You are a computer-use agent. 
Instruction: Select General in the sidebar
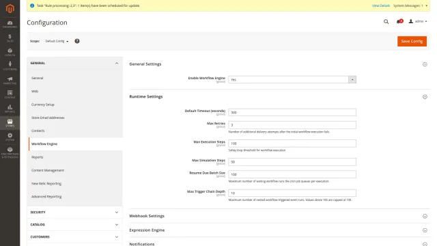coord(38,78)
